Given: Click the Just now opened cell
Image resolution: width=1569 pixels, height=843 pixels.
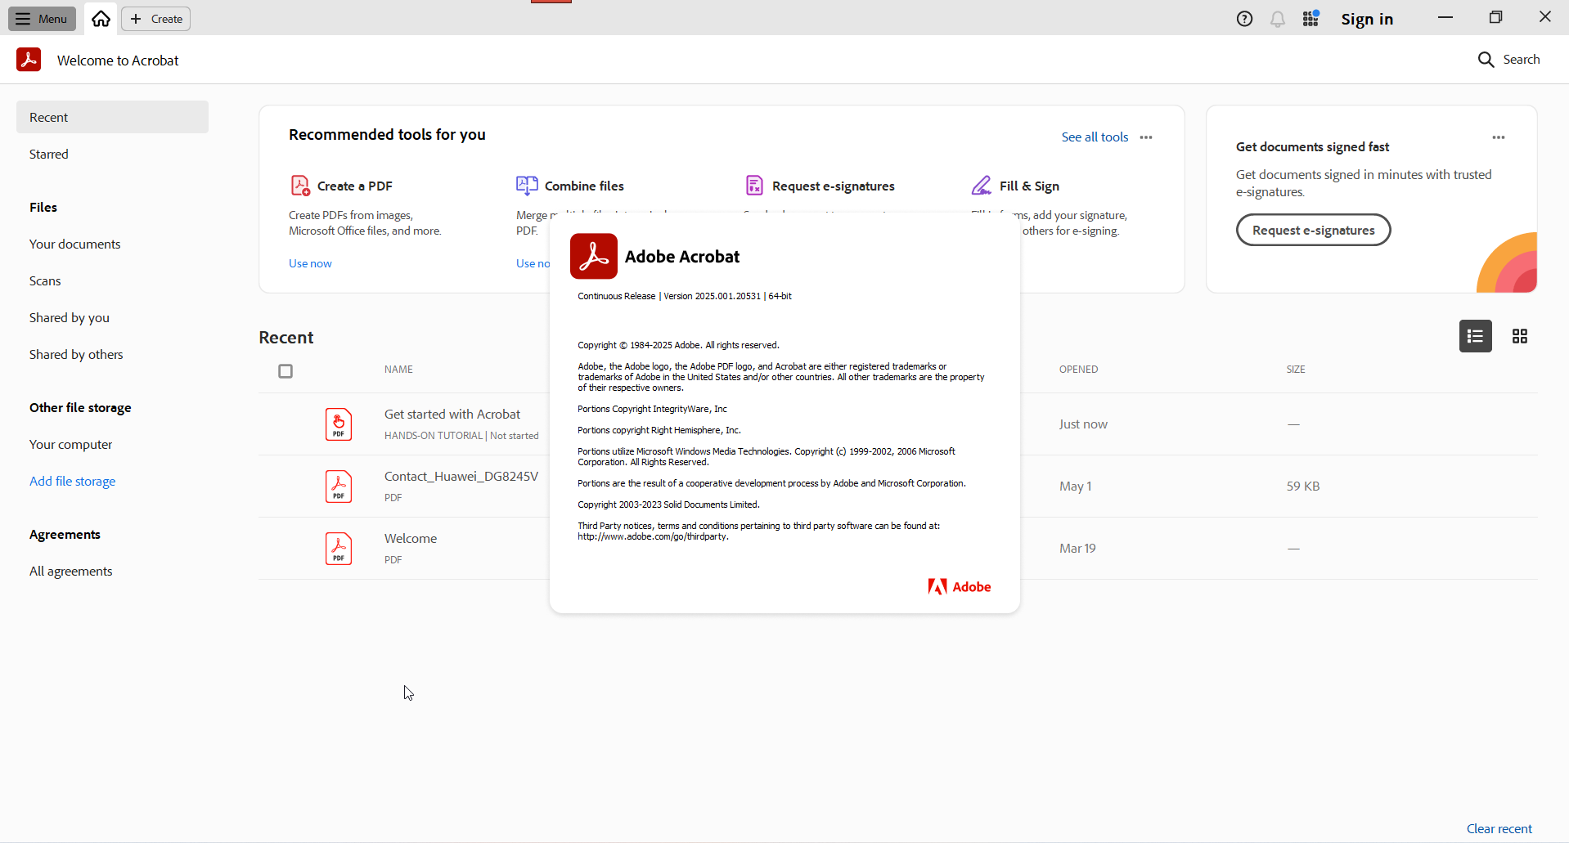Looking at the screenshot, I should coord(1083,424).
